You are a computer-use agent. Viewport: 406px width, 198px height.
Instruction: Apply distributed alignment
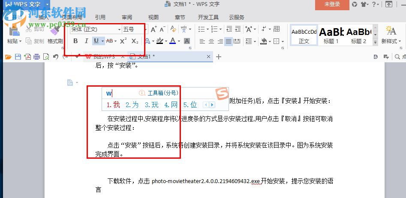[237, 41]
